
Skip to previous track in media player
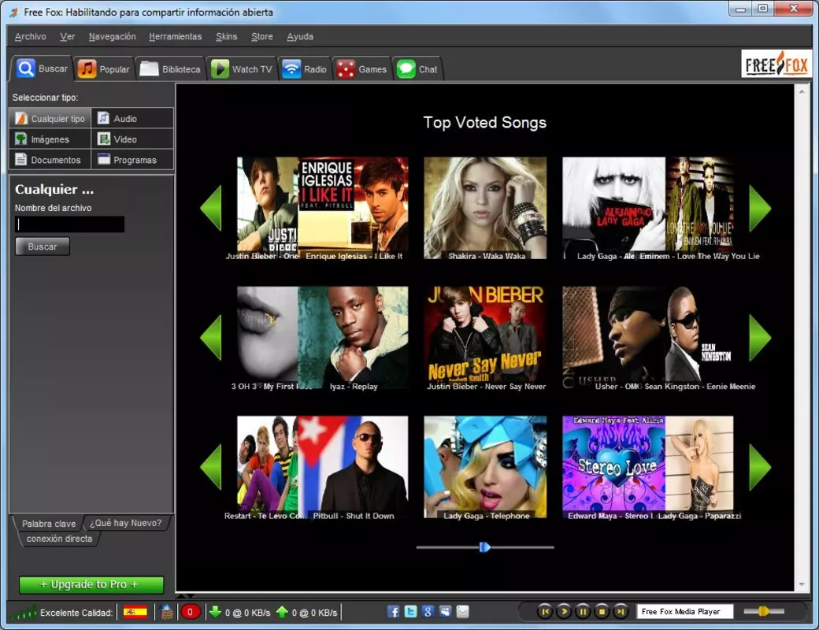coord(545,611)
